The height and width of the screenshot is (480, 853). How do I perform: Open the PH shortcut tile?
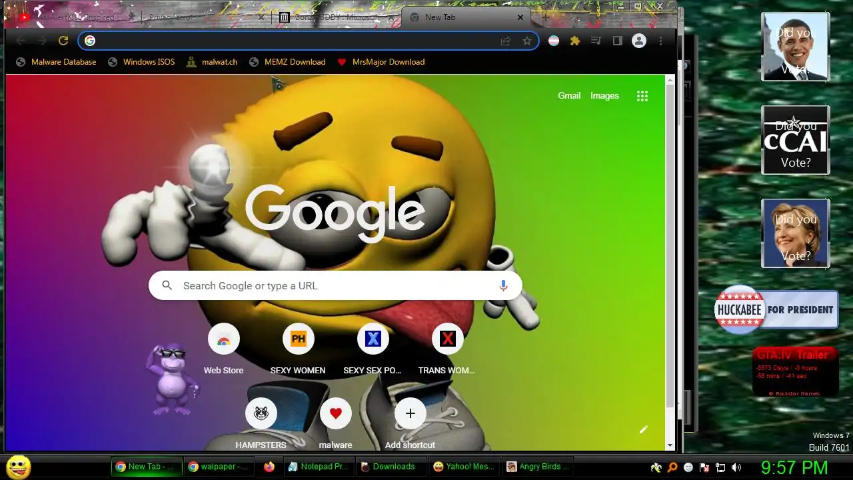(298, 348)
